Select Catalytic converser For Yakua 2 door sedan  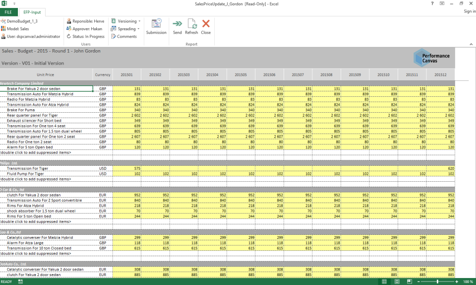point(45,270)
